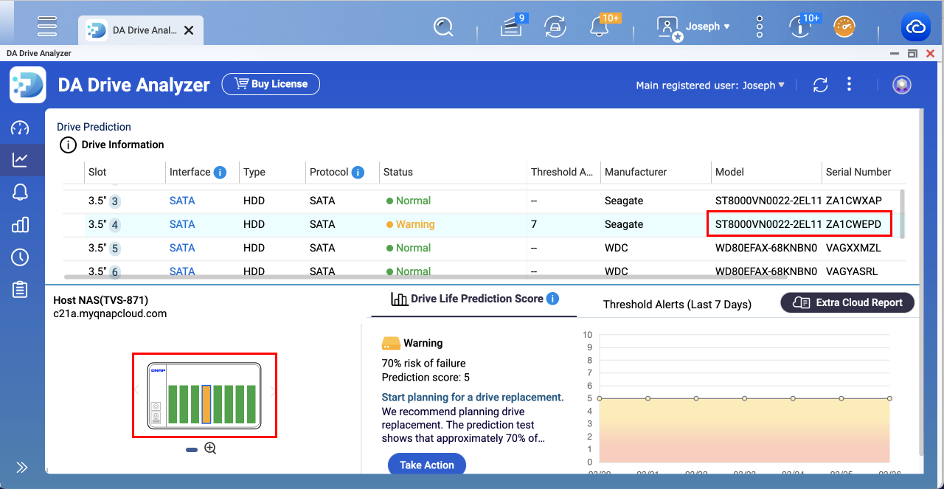Open background tasks showing 9 items
The image size is (944, 489).
click(x=511, y=26)
